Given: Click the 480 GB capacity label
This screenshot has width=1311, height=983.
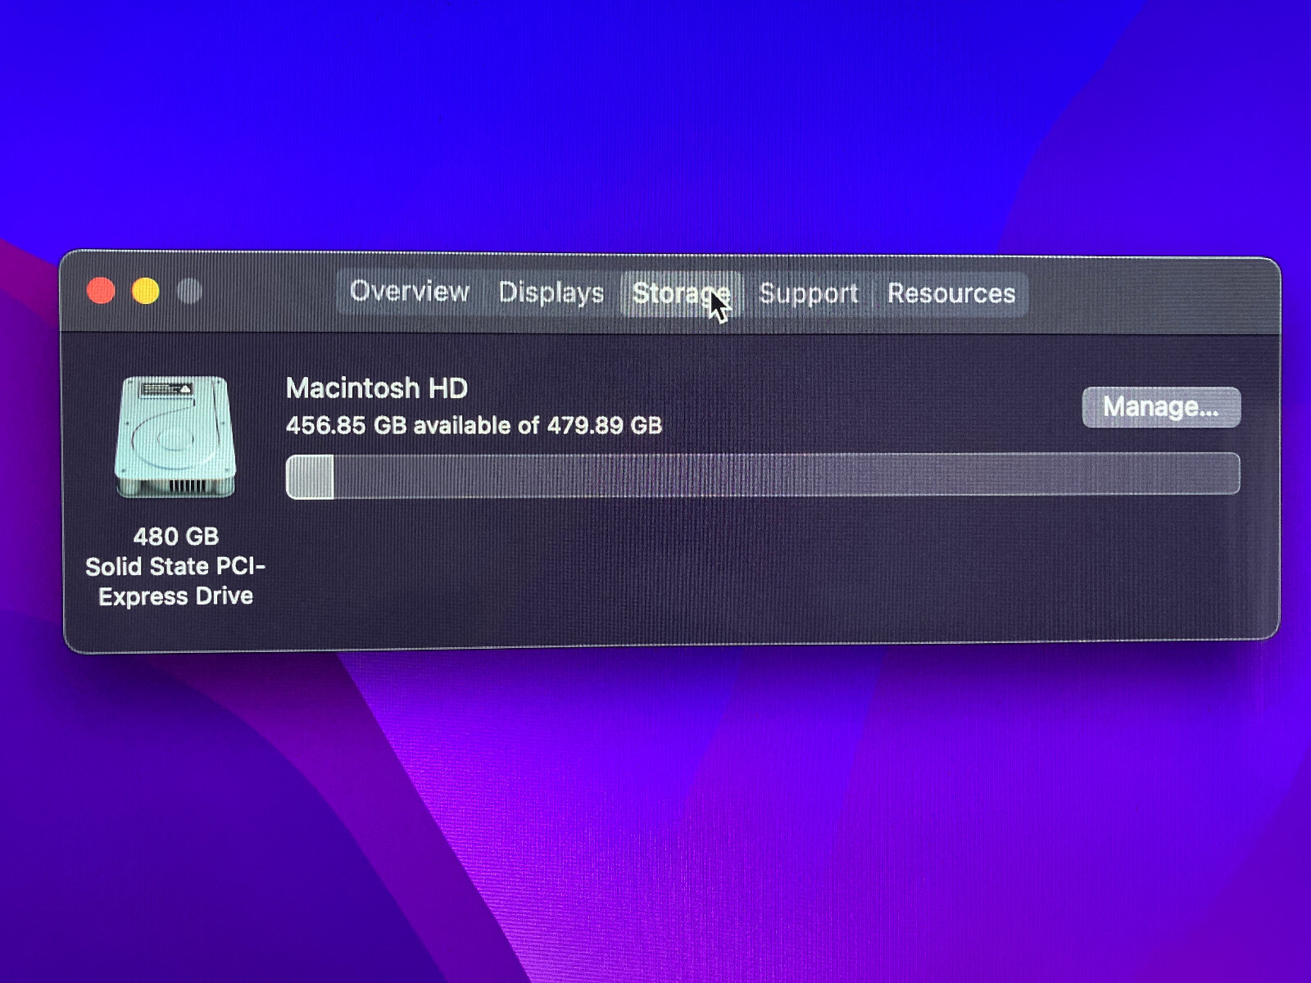Looking at the screenshot, I should [176, 537].
